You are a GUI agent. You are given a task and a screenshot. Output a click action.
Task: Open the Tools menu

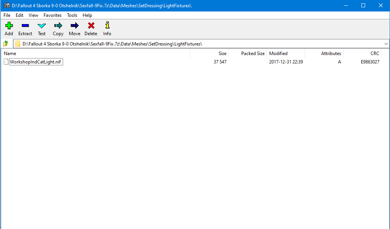click(x=72, y=15)
